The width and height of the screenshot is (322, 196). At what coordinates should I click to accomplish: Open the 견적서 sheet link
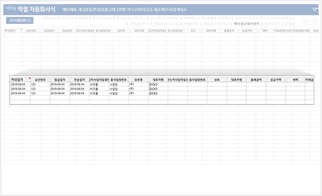(158, 24)
